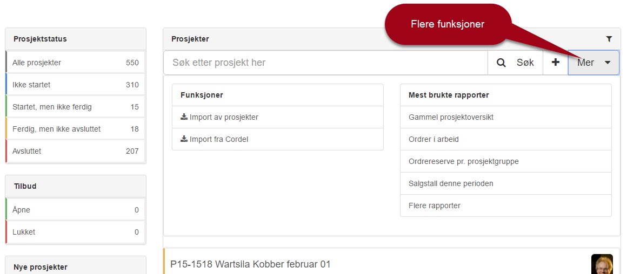Open the Lukket tilbud list
Image resolution: width=627 pixels, height=274 pixels.
(76, 232)
